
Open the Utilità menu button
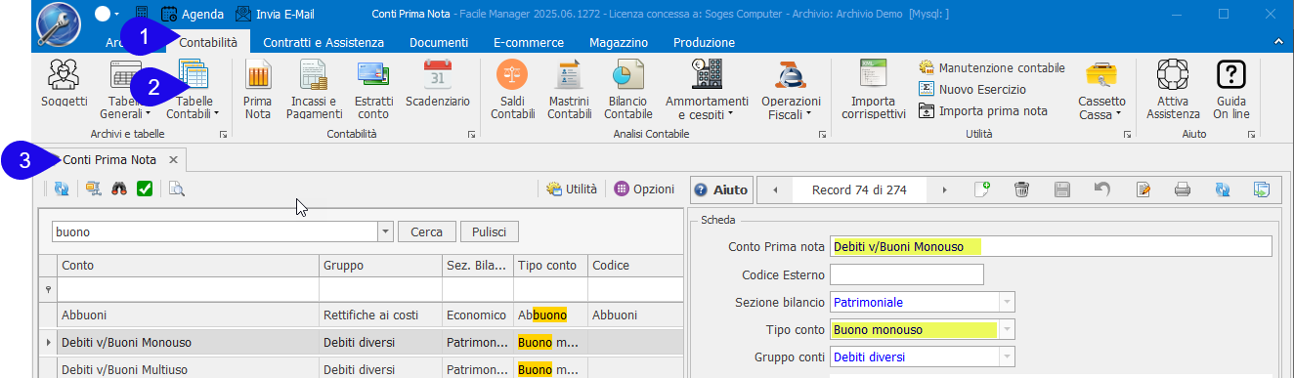click(572, 189)
